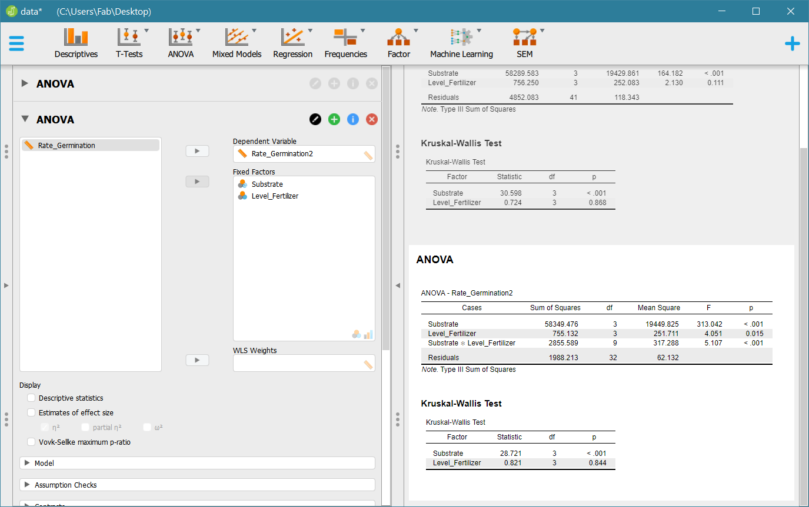Click the left-pointing arrow to collapse results pane
809x507 pixels.
click(397, 286)
